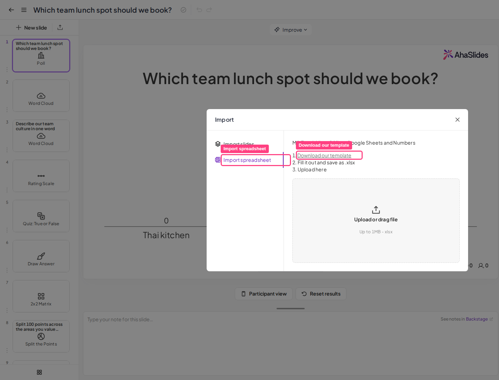
Task: Click the Thai kitchen poll label
Action: pos(166,235)
